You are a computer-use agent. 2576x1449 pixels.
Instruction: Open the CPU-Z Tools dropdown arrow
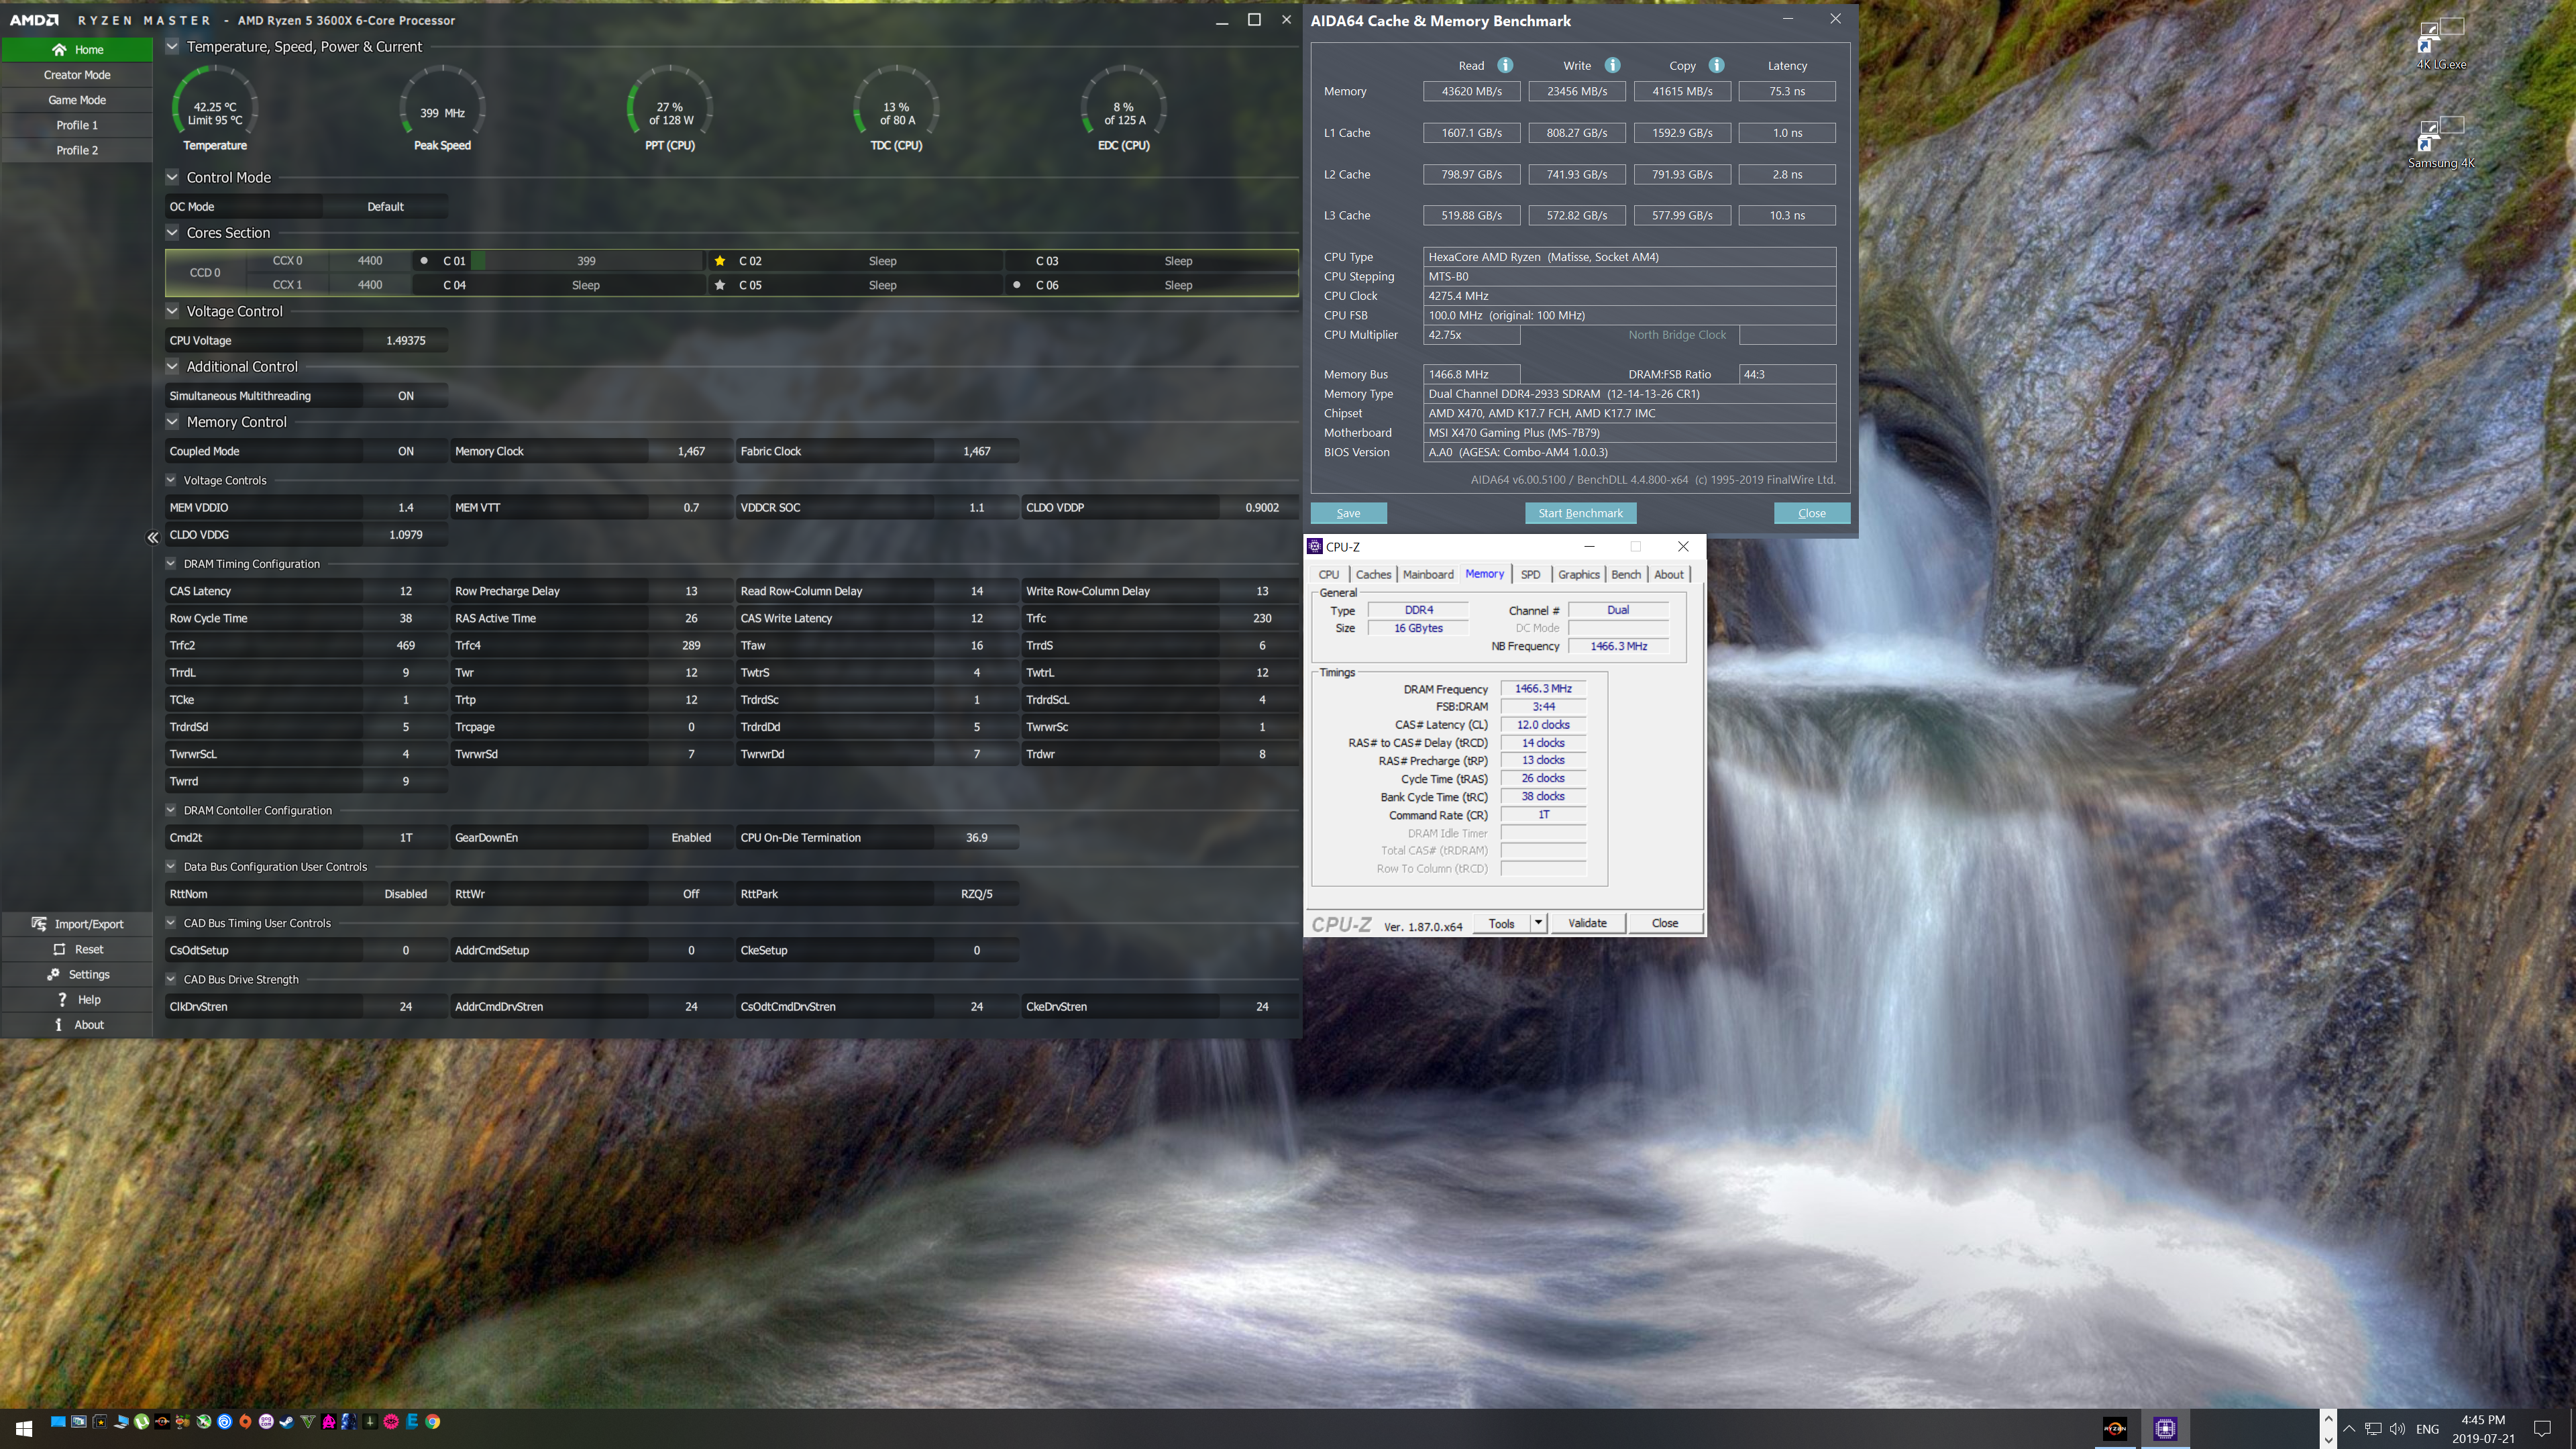1538,923
